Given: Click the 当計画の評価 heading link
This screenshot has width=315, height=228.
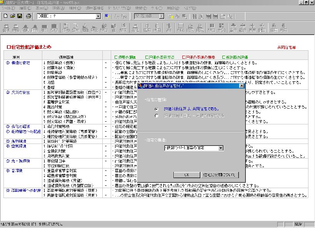Looking at the screenshot, I should (235, 57).
